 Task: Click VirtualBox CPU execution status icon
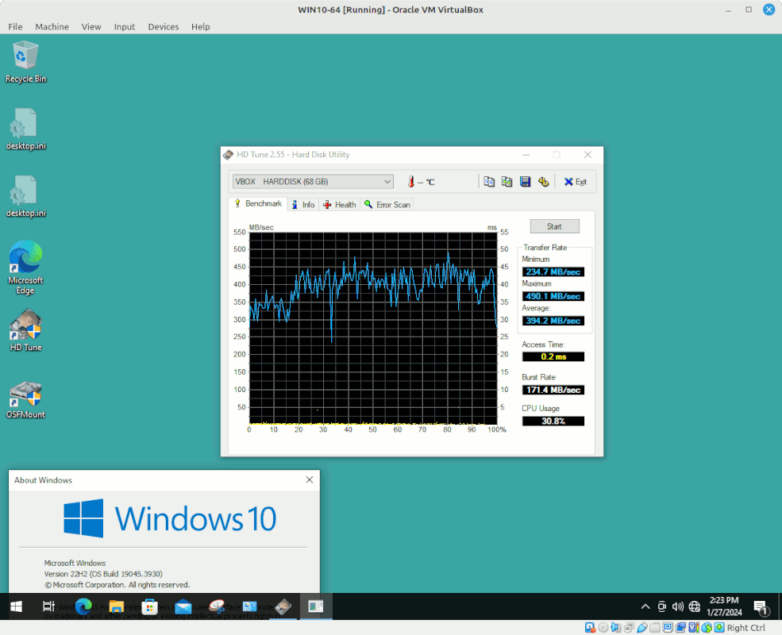point(694,628)
